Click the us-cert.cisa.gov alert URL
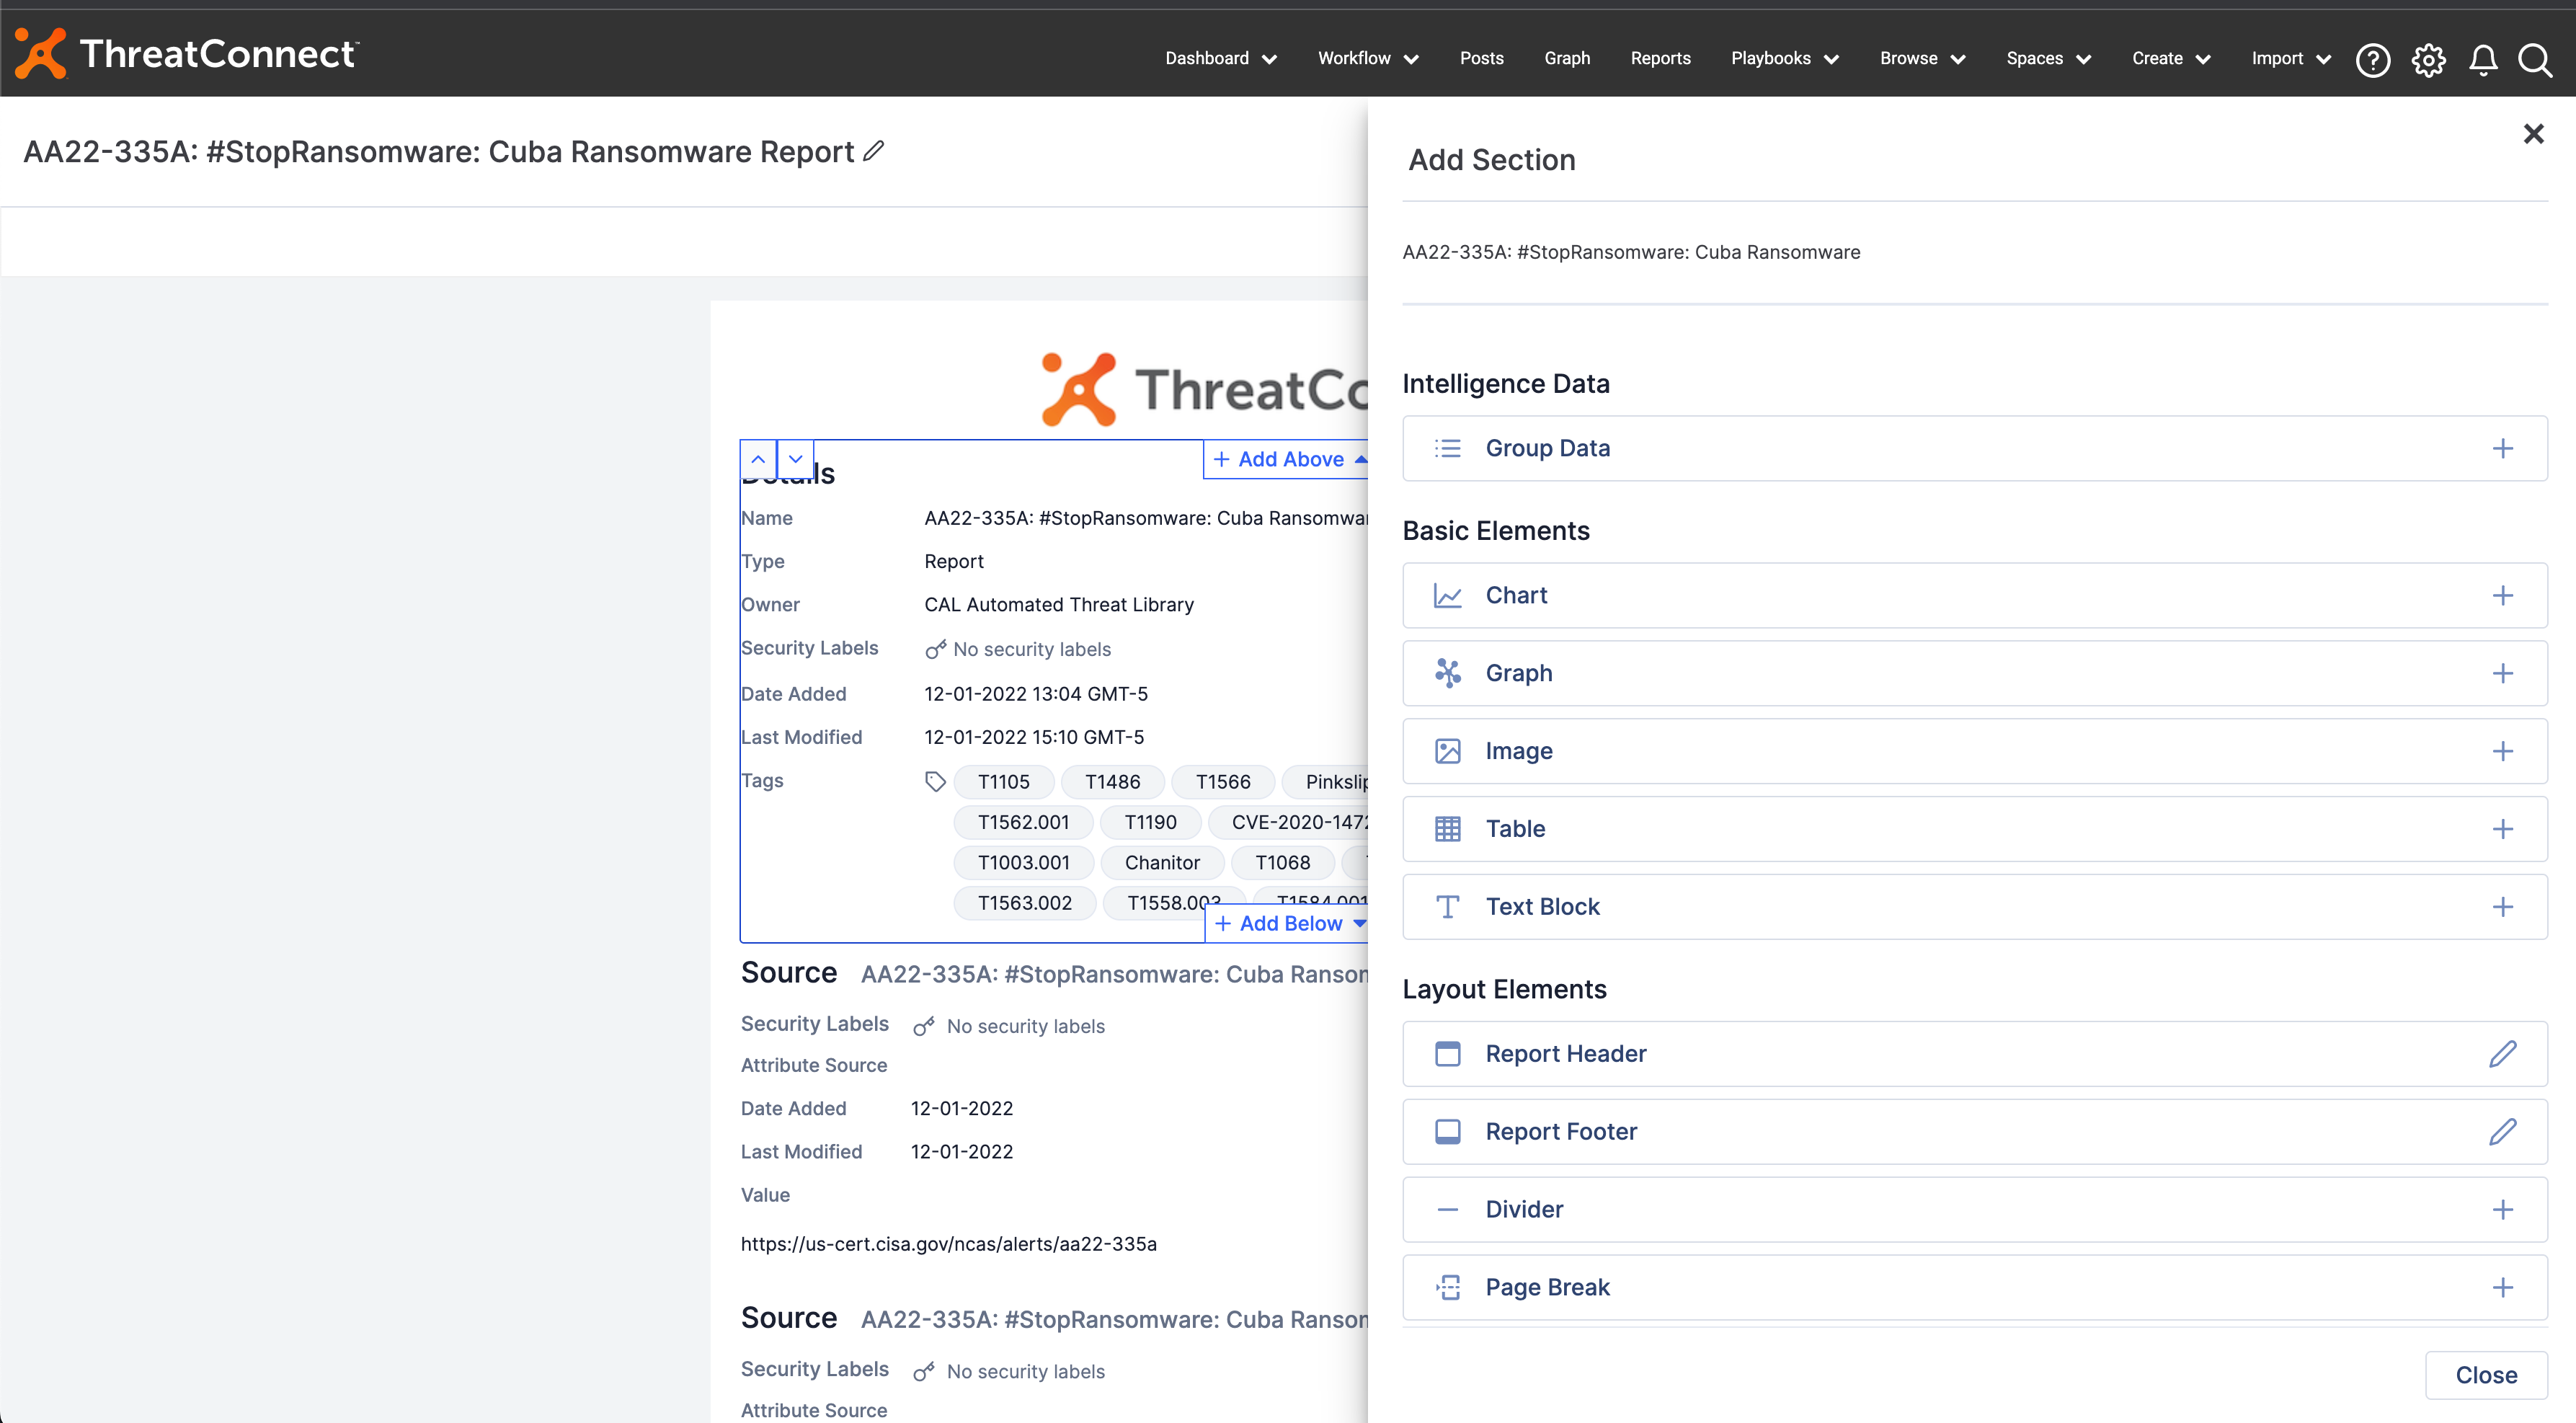Image resolution: width=2576 pixels, height=1423 pixels. [x=948, y=1244]
